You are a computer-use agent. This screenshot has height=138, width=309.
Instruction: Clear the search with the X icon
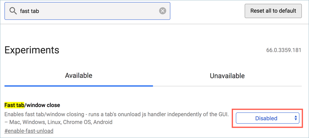[x=162, y=11]
